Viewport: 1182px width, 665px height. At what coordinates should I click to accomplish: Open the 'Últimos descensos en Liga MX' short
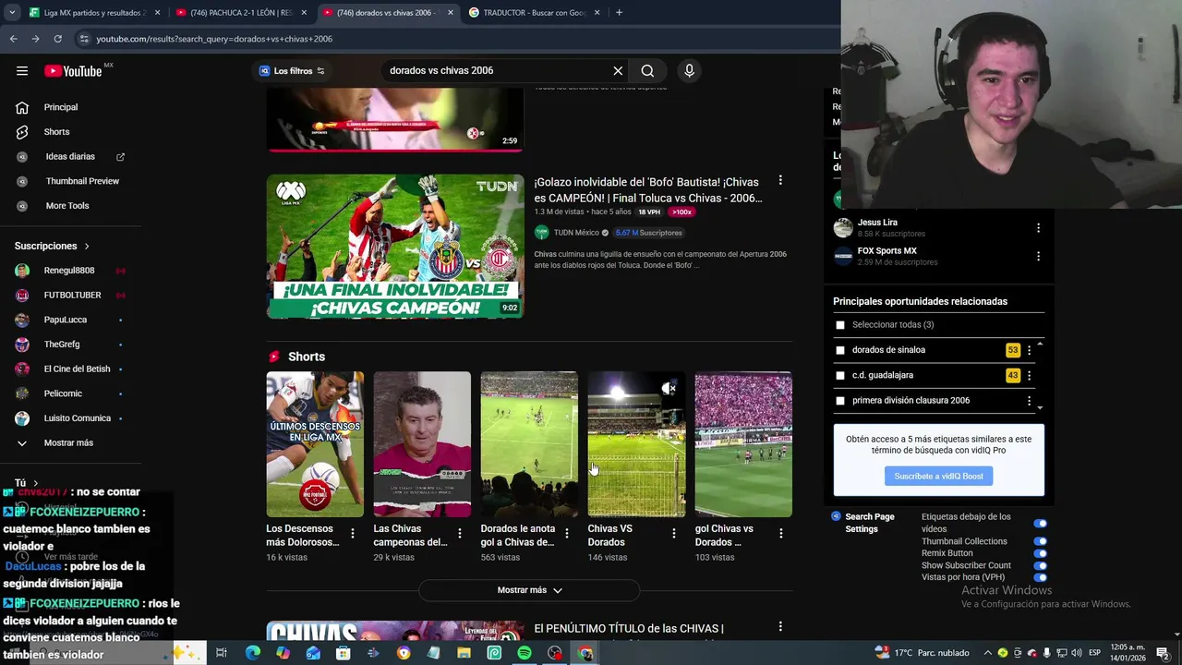click(x=315, y=444)
